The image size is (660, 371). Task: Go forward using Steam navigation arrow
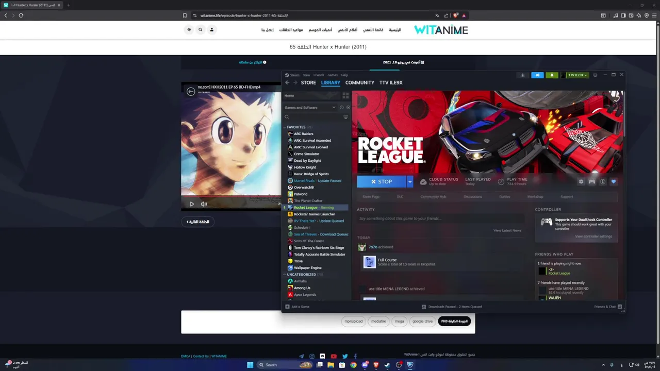click(295, 82)
